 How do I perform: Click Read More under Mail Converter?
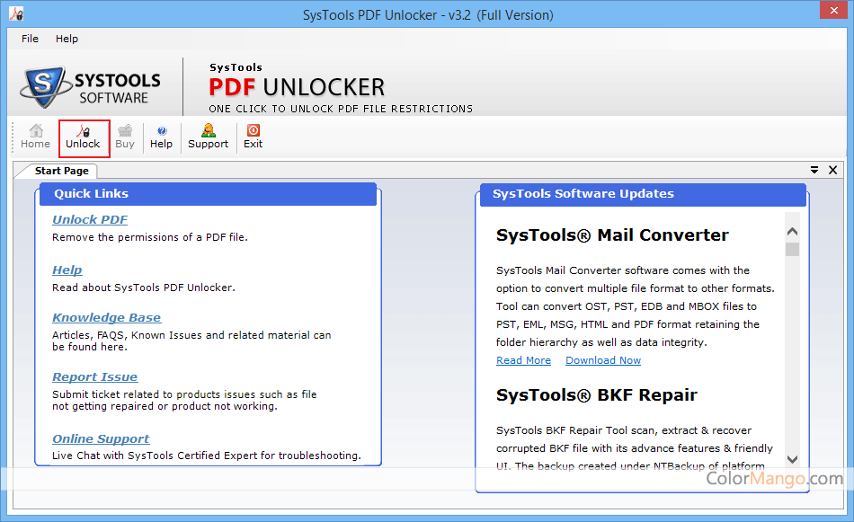pos(523,360)
